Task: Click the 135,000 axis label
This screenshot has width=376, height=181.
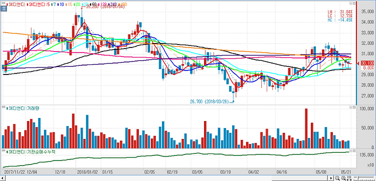Action: tap(367, 155)
